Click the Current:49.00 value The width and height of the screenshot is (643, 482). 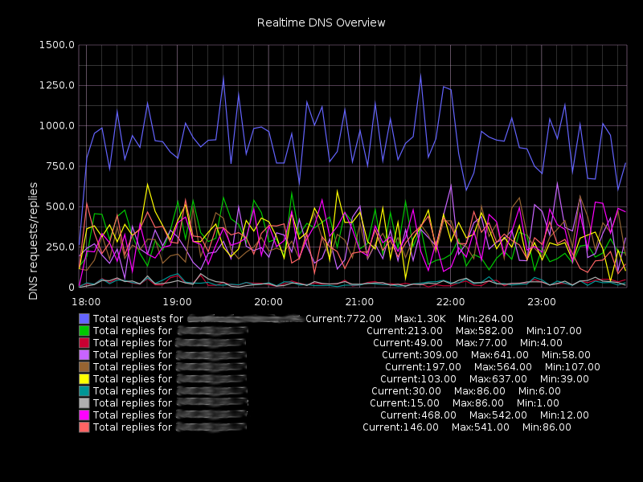click(408, 343)
